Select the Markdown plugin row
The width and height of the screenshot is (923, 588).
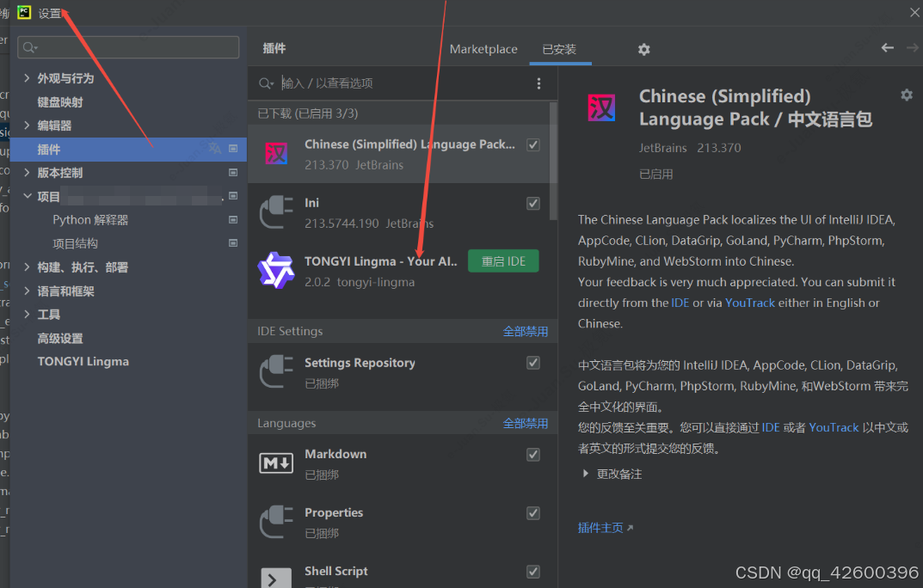click(403, 464)
